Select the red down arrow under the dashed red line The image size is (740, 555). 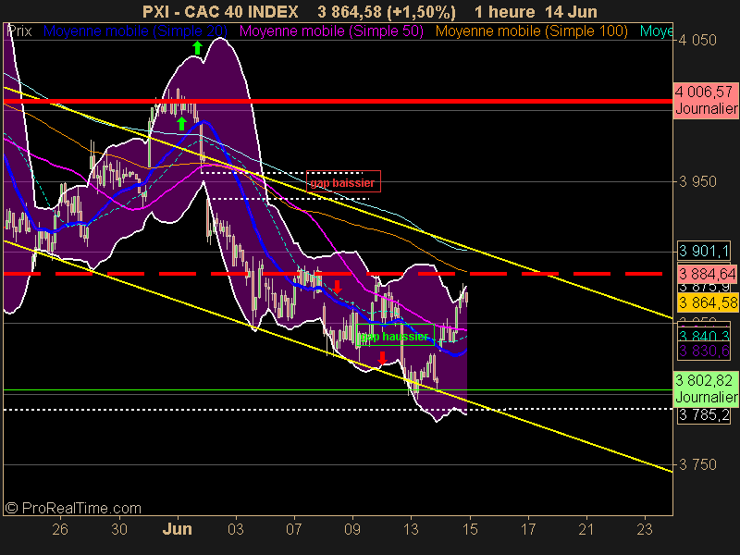point(337,286)
